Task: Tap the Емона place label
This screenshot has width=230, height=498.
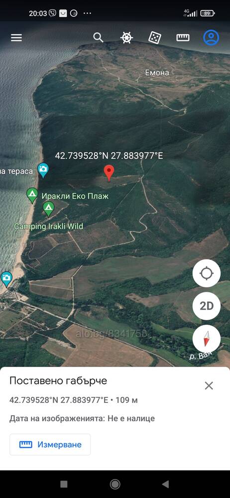Action: pyautogui.click(x=157, y=72)
